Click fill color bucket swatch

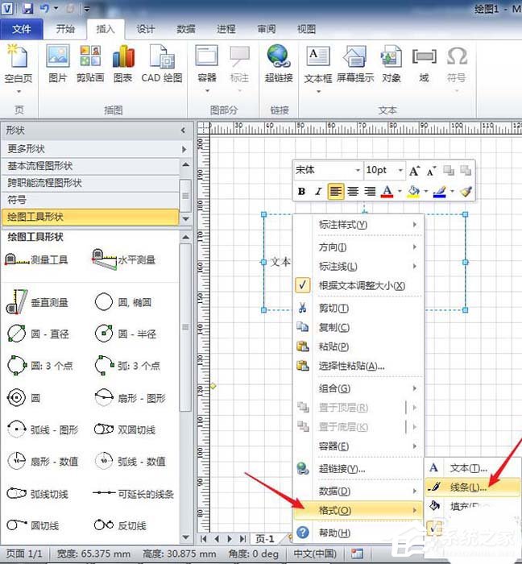tap(413, 192)
